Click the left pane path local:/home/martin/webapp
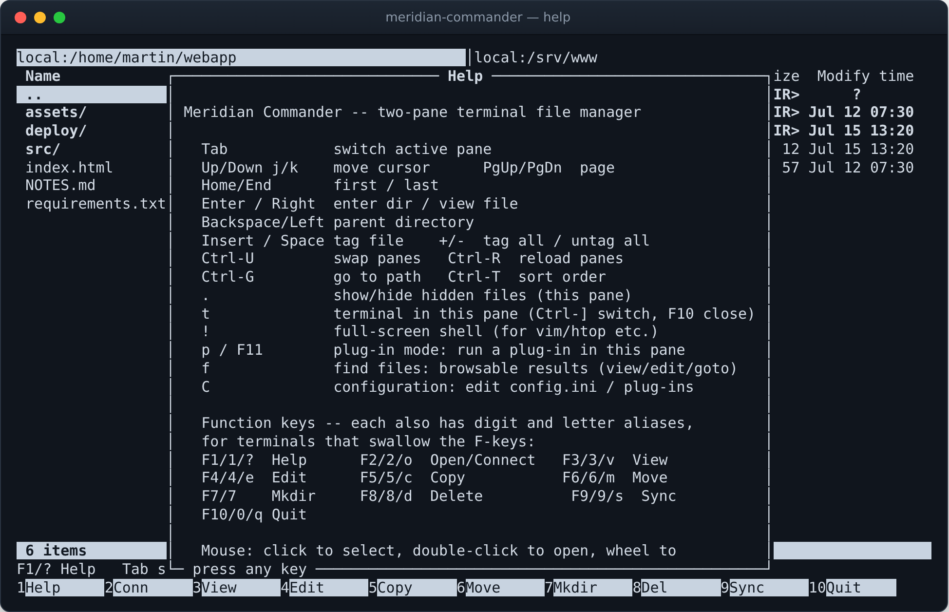Viewport: 949px width, 612px height. click(241, 57)
